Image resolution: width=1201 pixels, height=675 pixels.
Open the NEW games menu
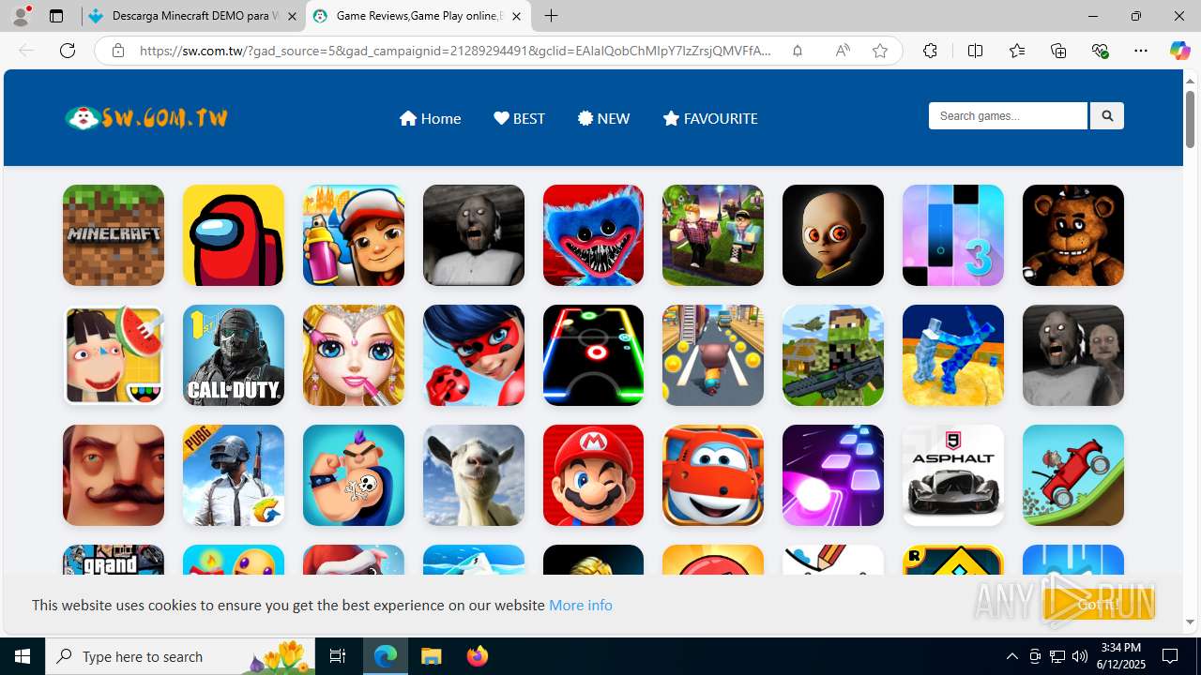(x=603, y=118)
